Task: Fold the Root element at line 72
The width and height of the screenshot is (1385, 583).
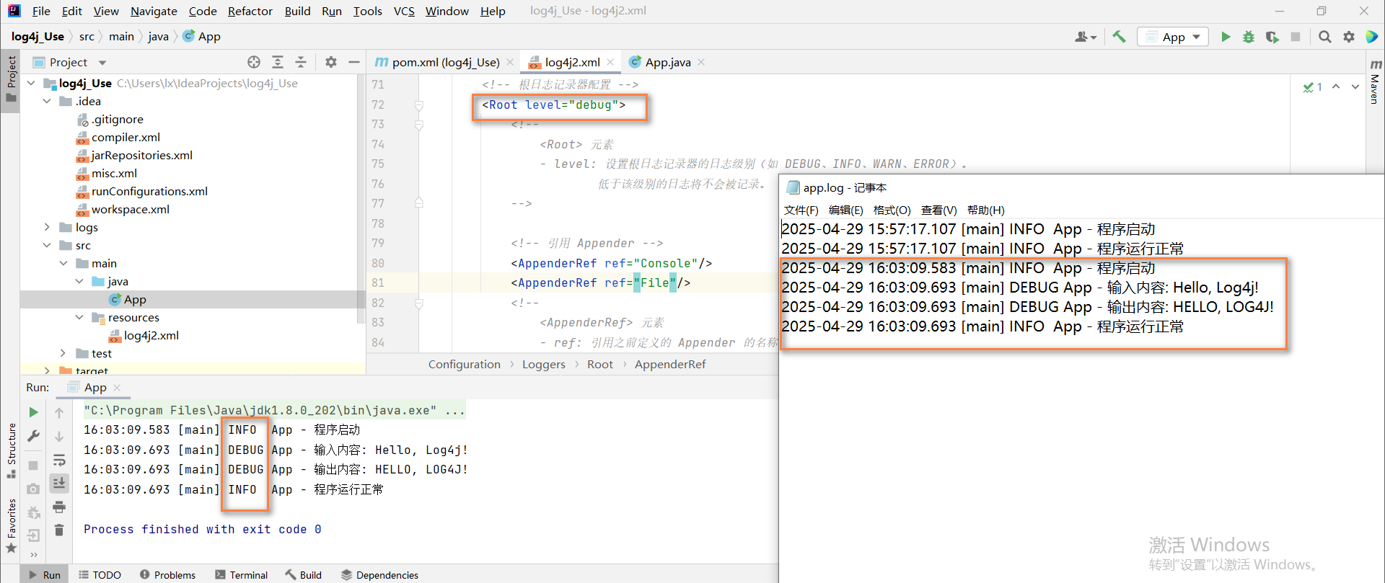Action: coord(419,105)
